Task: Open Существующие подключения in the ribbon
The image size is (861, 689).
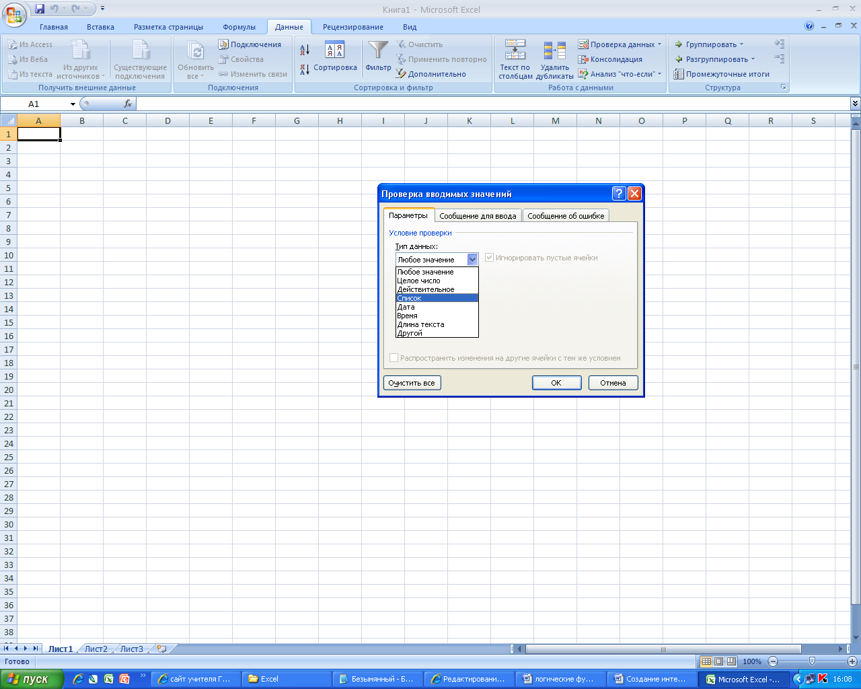Action: (x=140, y=59)
